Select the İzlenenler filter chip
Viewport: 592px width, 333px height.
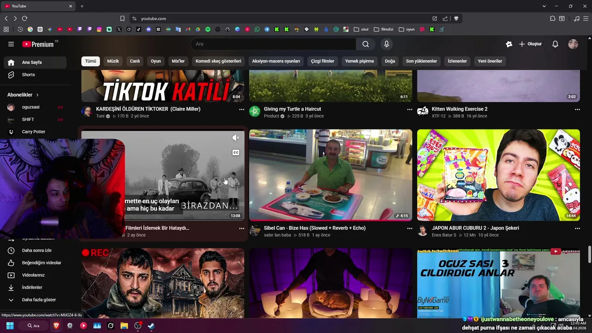[x=457, y=61]
